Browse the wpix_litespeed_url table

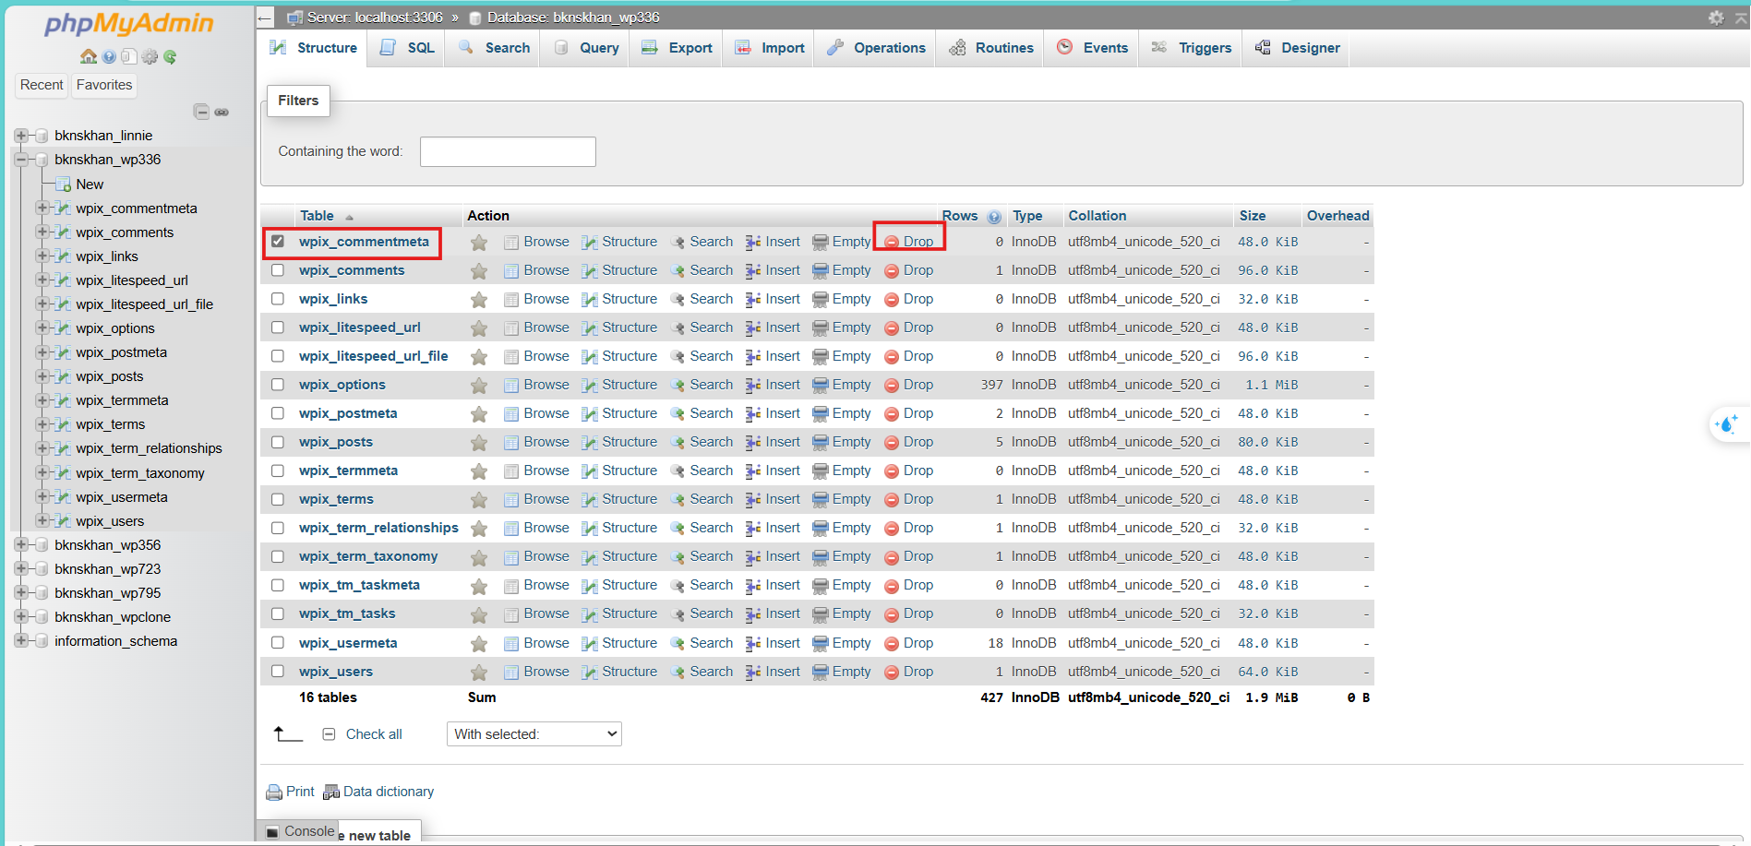[536, 328]
